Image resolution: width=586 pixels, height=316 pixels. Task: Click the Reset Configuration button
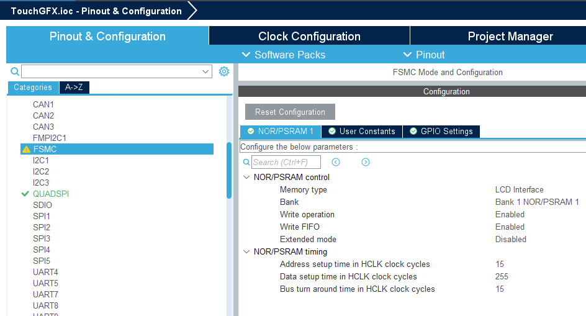click(x=290, y=112)
